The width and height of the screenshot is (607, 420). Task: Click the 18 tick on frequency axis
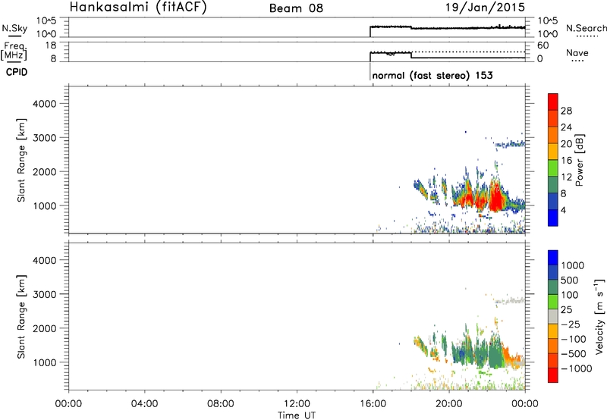point(52,45)
